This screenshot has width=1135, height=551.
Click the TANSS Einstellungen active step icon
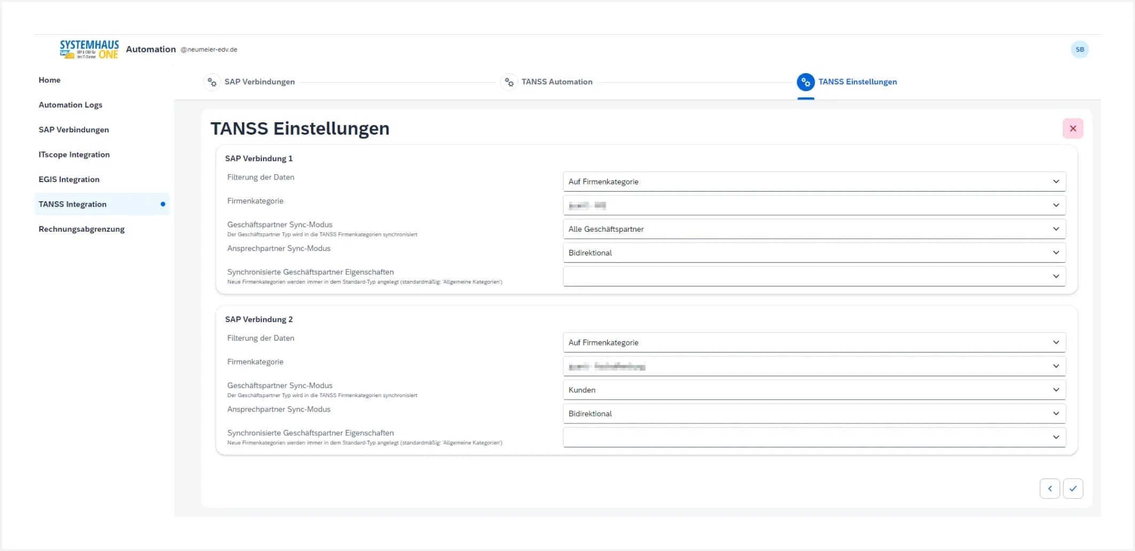pos(805,82)
